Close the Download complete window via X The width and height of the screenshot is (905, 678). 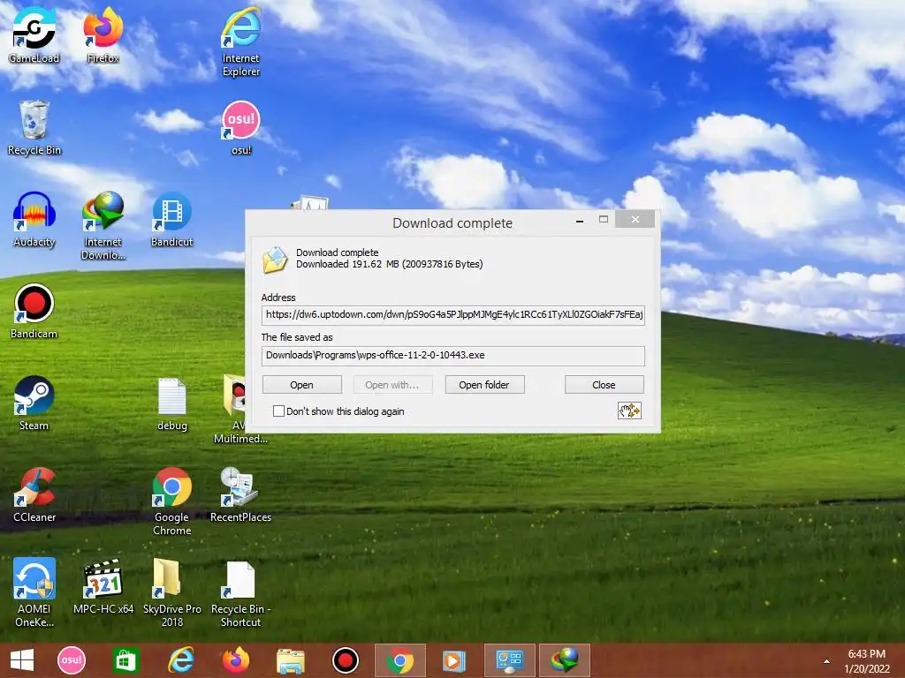[x=635, y=220]
